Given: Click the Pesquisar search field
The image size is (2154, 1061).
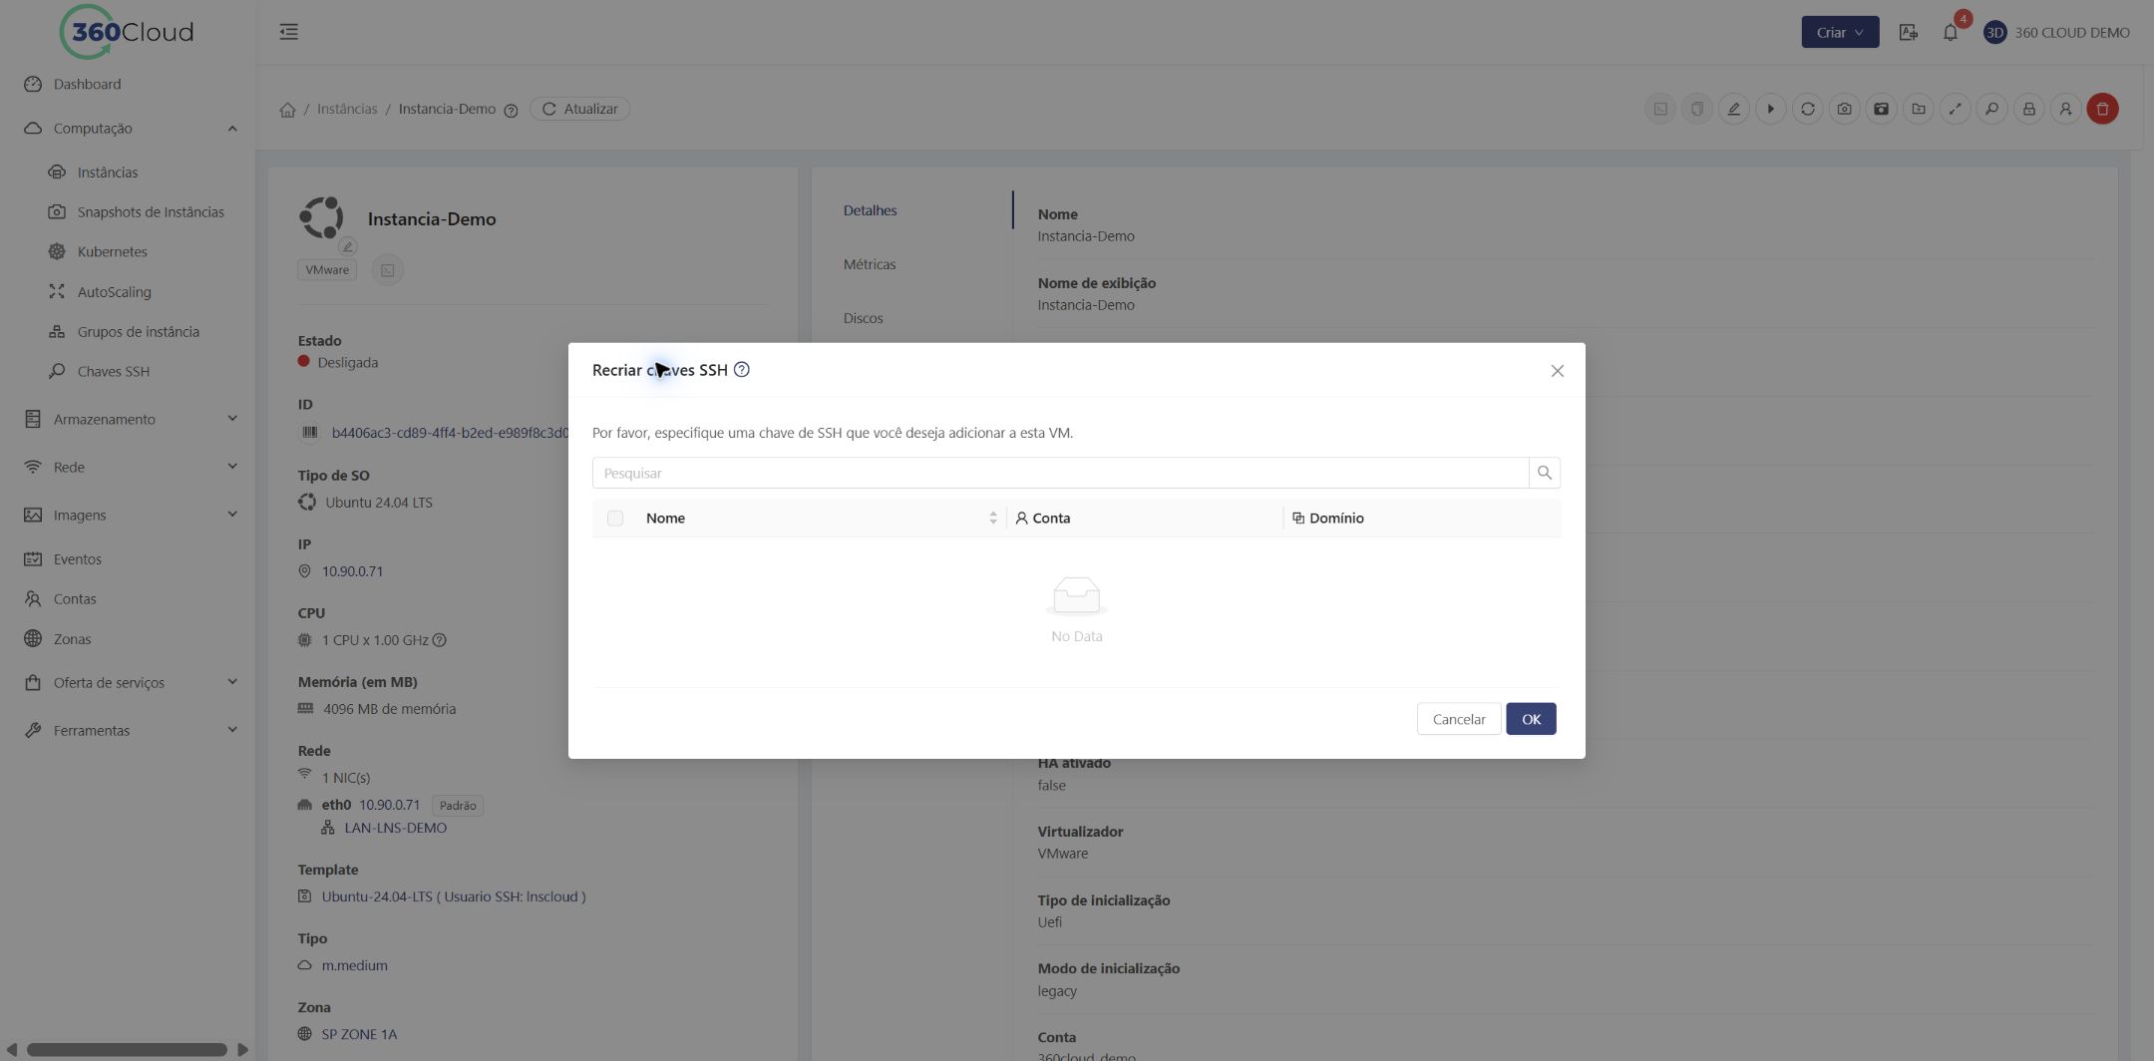Looking at the screenshot, I should coord(1060,473).
